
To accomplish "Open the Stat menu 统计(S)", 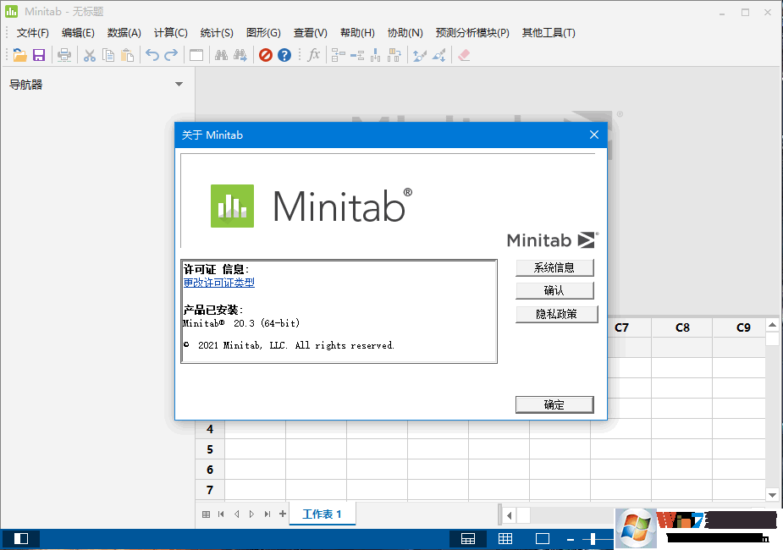I will click(217, 33).
